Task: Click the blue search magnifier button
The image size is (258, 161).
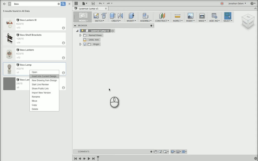Action: [x=63, y=4]
